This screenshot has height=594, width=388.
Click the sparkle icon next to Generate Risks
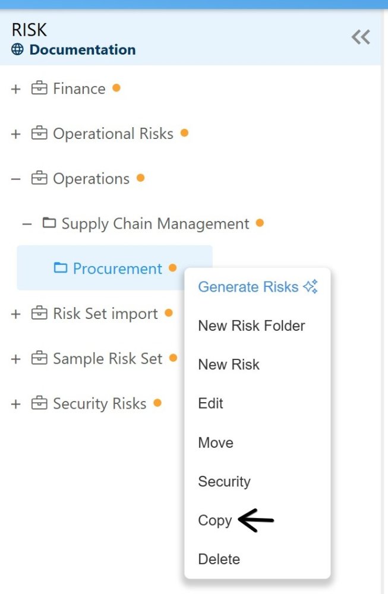310,287
